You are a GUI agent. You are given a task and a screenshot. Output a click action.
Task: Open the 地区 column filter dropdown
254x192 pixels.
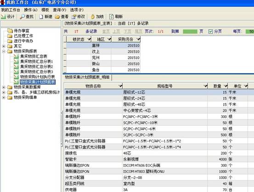pyautogui.click(x=109, y=39)
